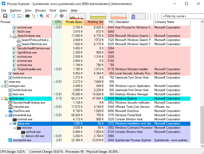
Task: Click the SecurityHealthSystray.exe shield icon
Action: pos(10,103)
